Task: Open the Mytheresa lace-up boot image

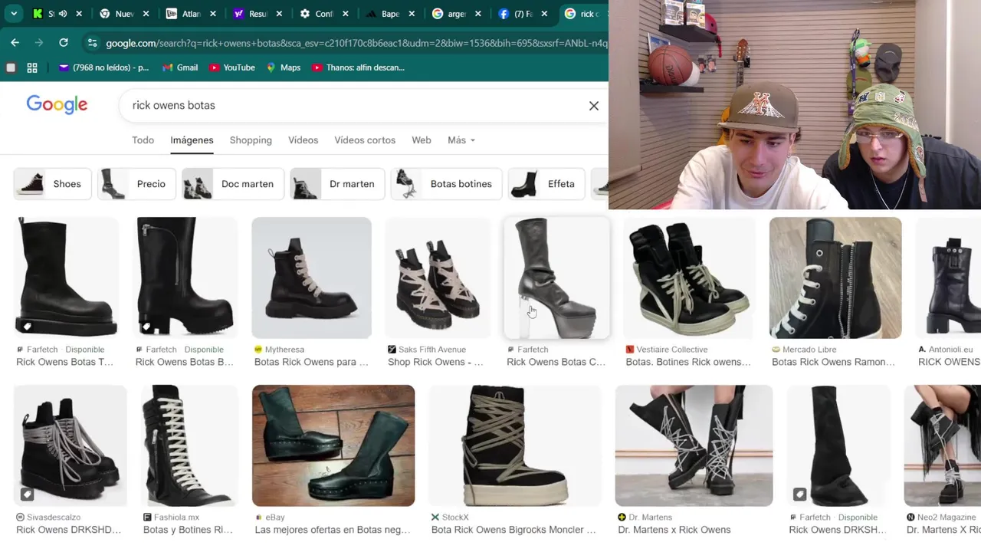Action: pyautogui.click(x=311, y=278)
